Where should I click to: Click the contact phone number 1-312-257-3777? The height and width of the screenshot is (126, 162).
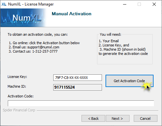45,51
